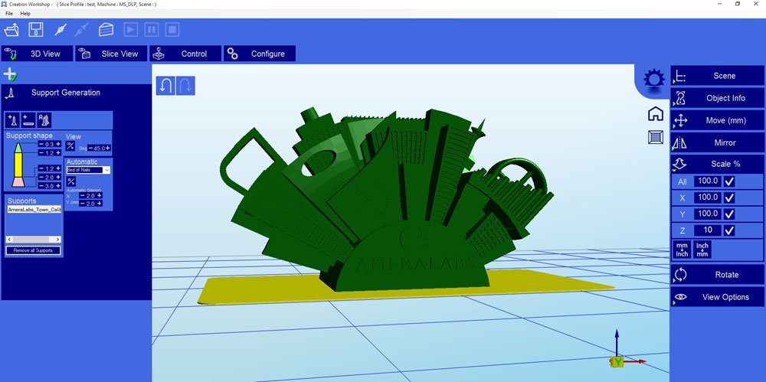Click the framed-box view icon below the home icon
The image size is (766, 382).
click(655, 137)
